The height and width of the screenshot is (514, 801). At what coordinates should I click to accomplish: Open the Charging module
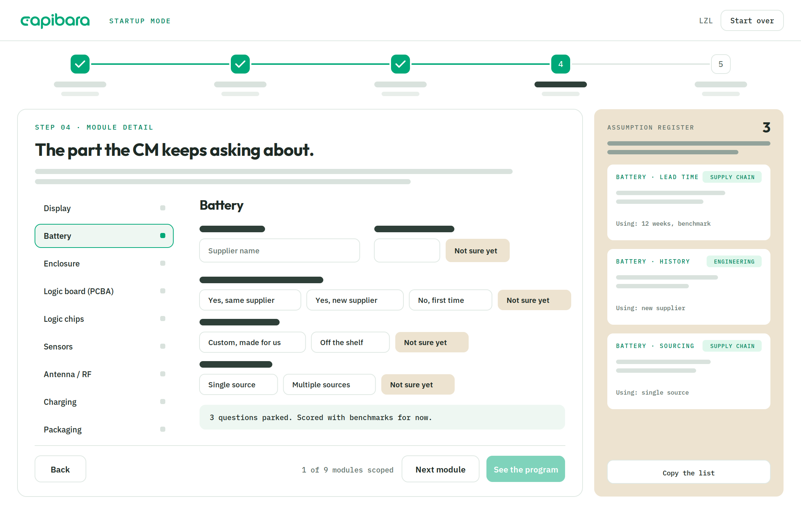click(104, 402)
